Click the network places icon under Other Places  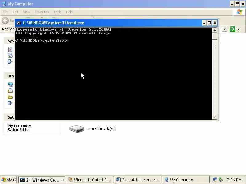click(x=10, y=85)
